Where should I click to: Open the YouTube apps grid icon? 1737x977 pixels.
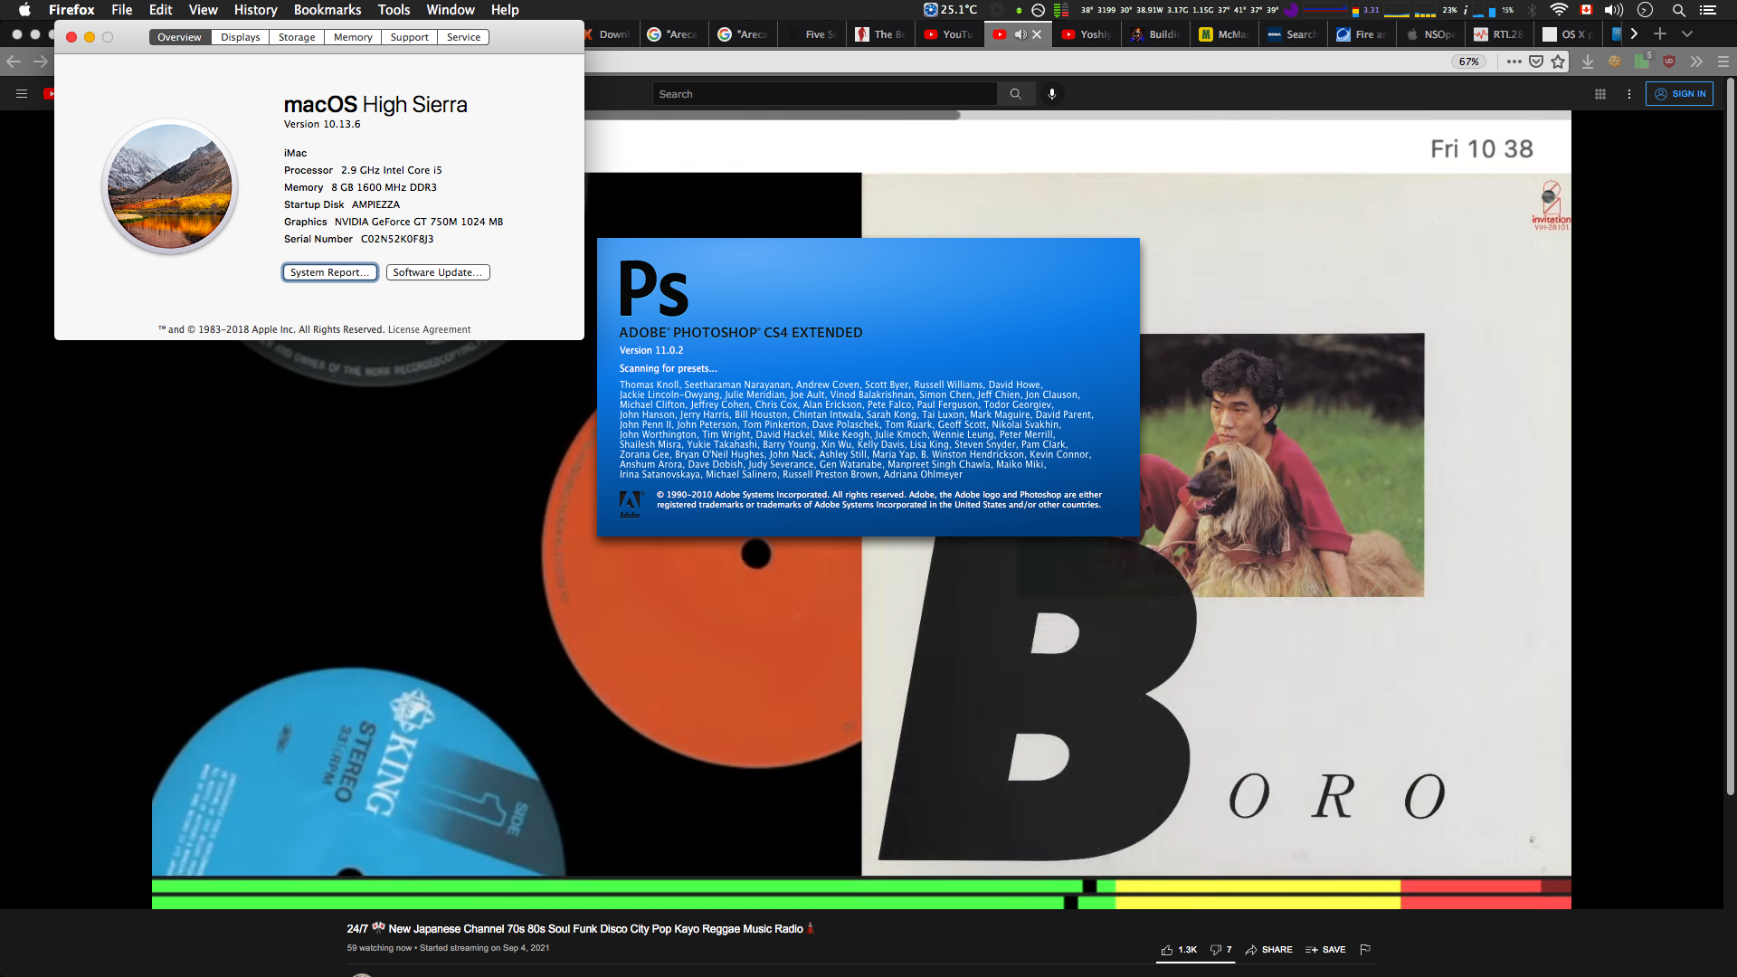[x=1599, y=94]
